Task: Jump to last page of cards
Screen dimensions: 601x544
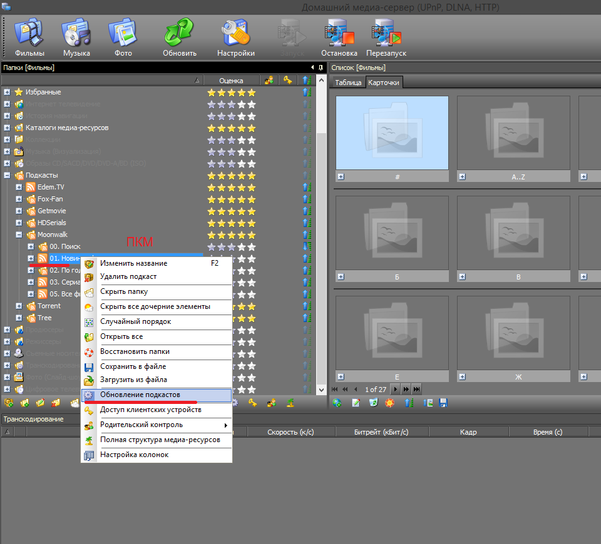Action: point(416,389)
